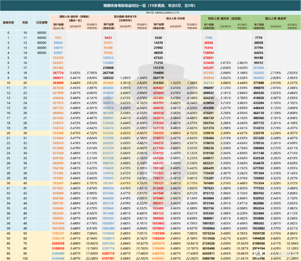Screen dimensions: 301x261
Task: Select the 年龄 column header
Action: click(25, 23)
